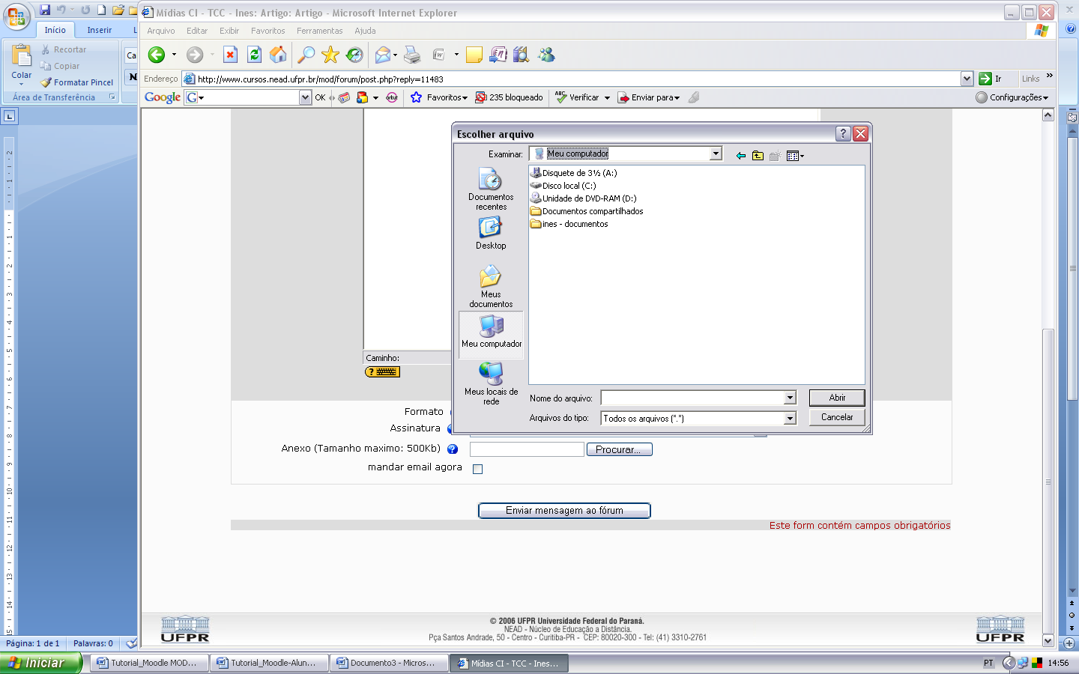Expand the Examinar location dropdown
This screenshot has width=1079, height=674.
(x=716, y=154)
